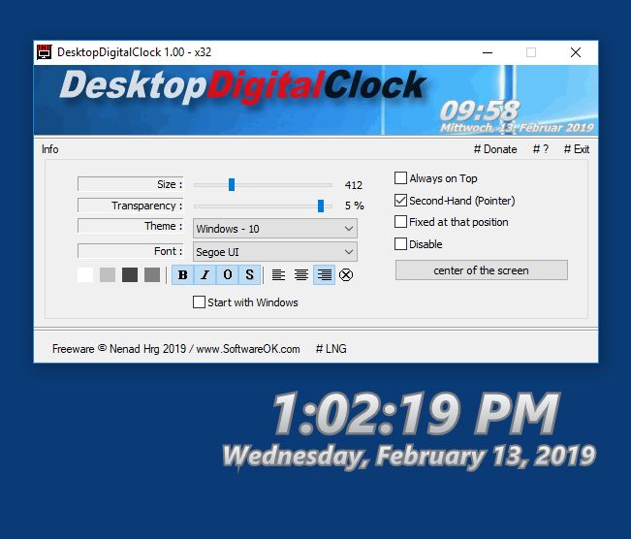Click the Size value 412

click(x=354, y=185)
